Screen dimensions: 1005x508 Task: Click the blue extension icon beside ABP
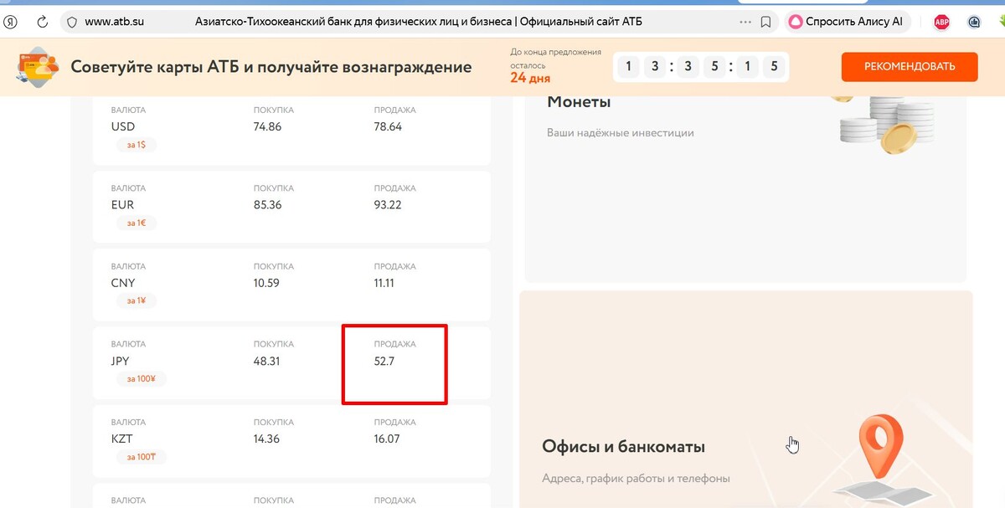[974, 23]
